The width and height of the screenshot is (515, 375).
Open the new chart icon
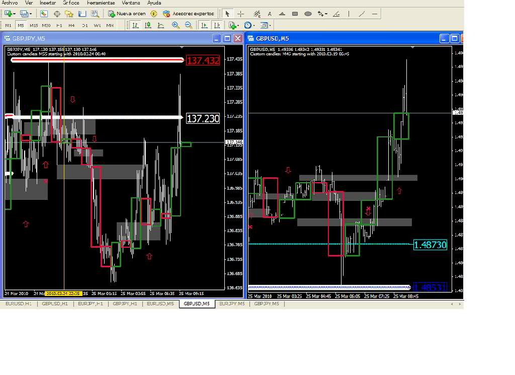click(8, 14)
